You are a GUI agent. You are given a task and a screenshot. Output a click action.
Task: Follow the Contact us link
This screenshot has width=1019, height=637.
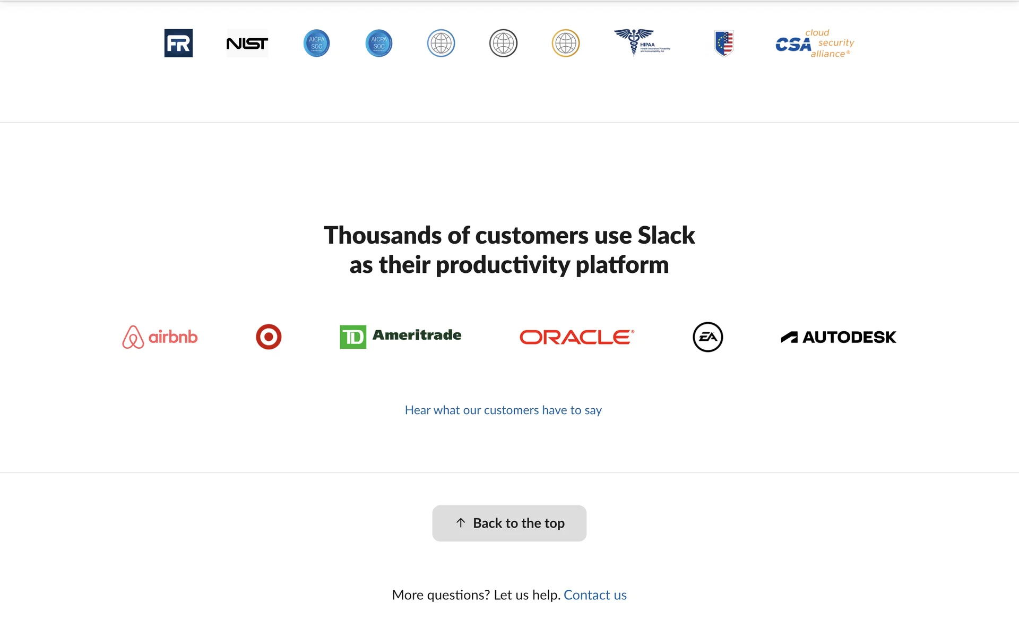595,595
